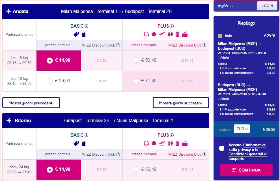Open L'Informativa sulla privacy link
Viewport: 280px width, 181px height.
[x=254, y=145]
